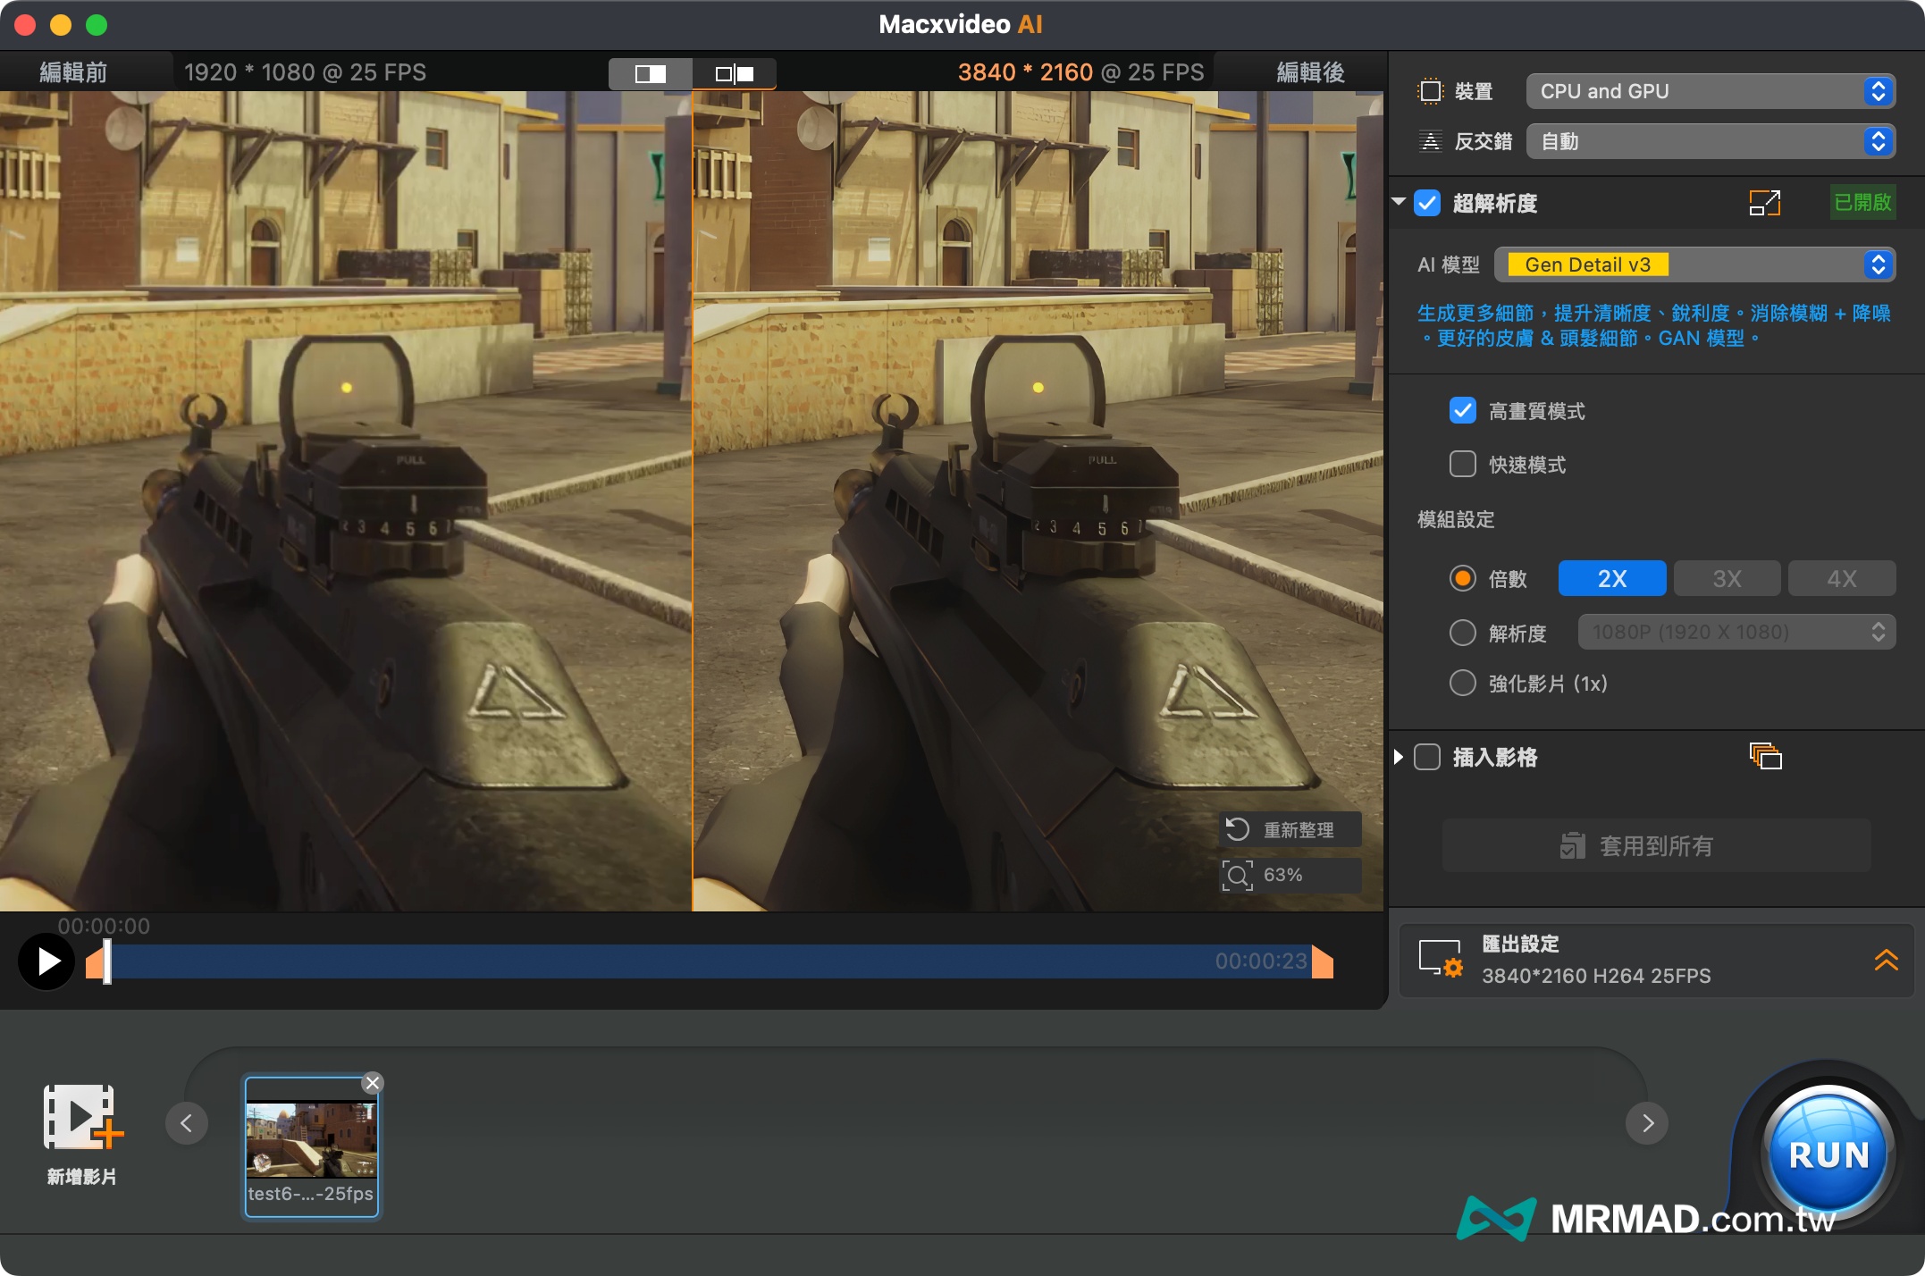Open the AI model Gen Detail v3 dropdown
Viewport: 1925px width, 1276px height.
point(1694,264)
